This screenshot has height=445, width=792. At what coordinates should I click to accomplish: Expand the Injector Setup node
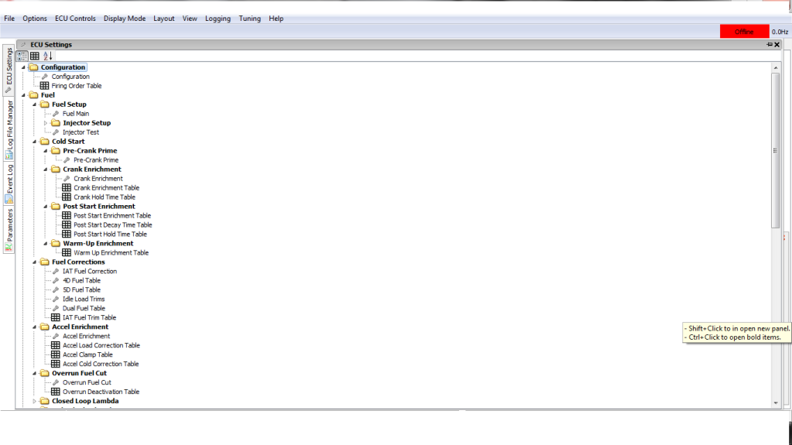point(46,123)
